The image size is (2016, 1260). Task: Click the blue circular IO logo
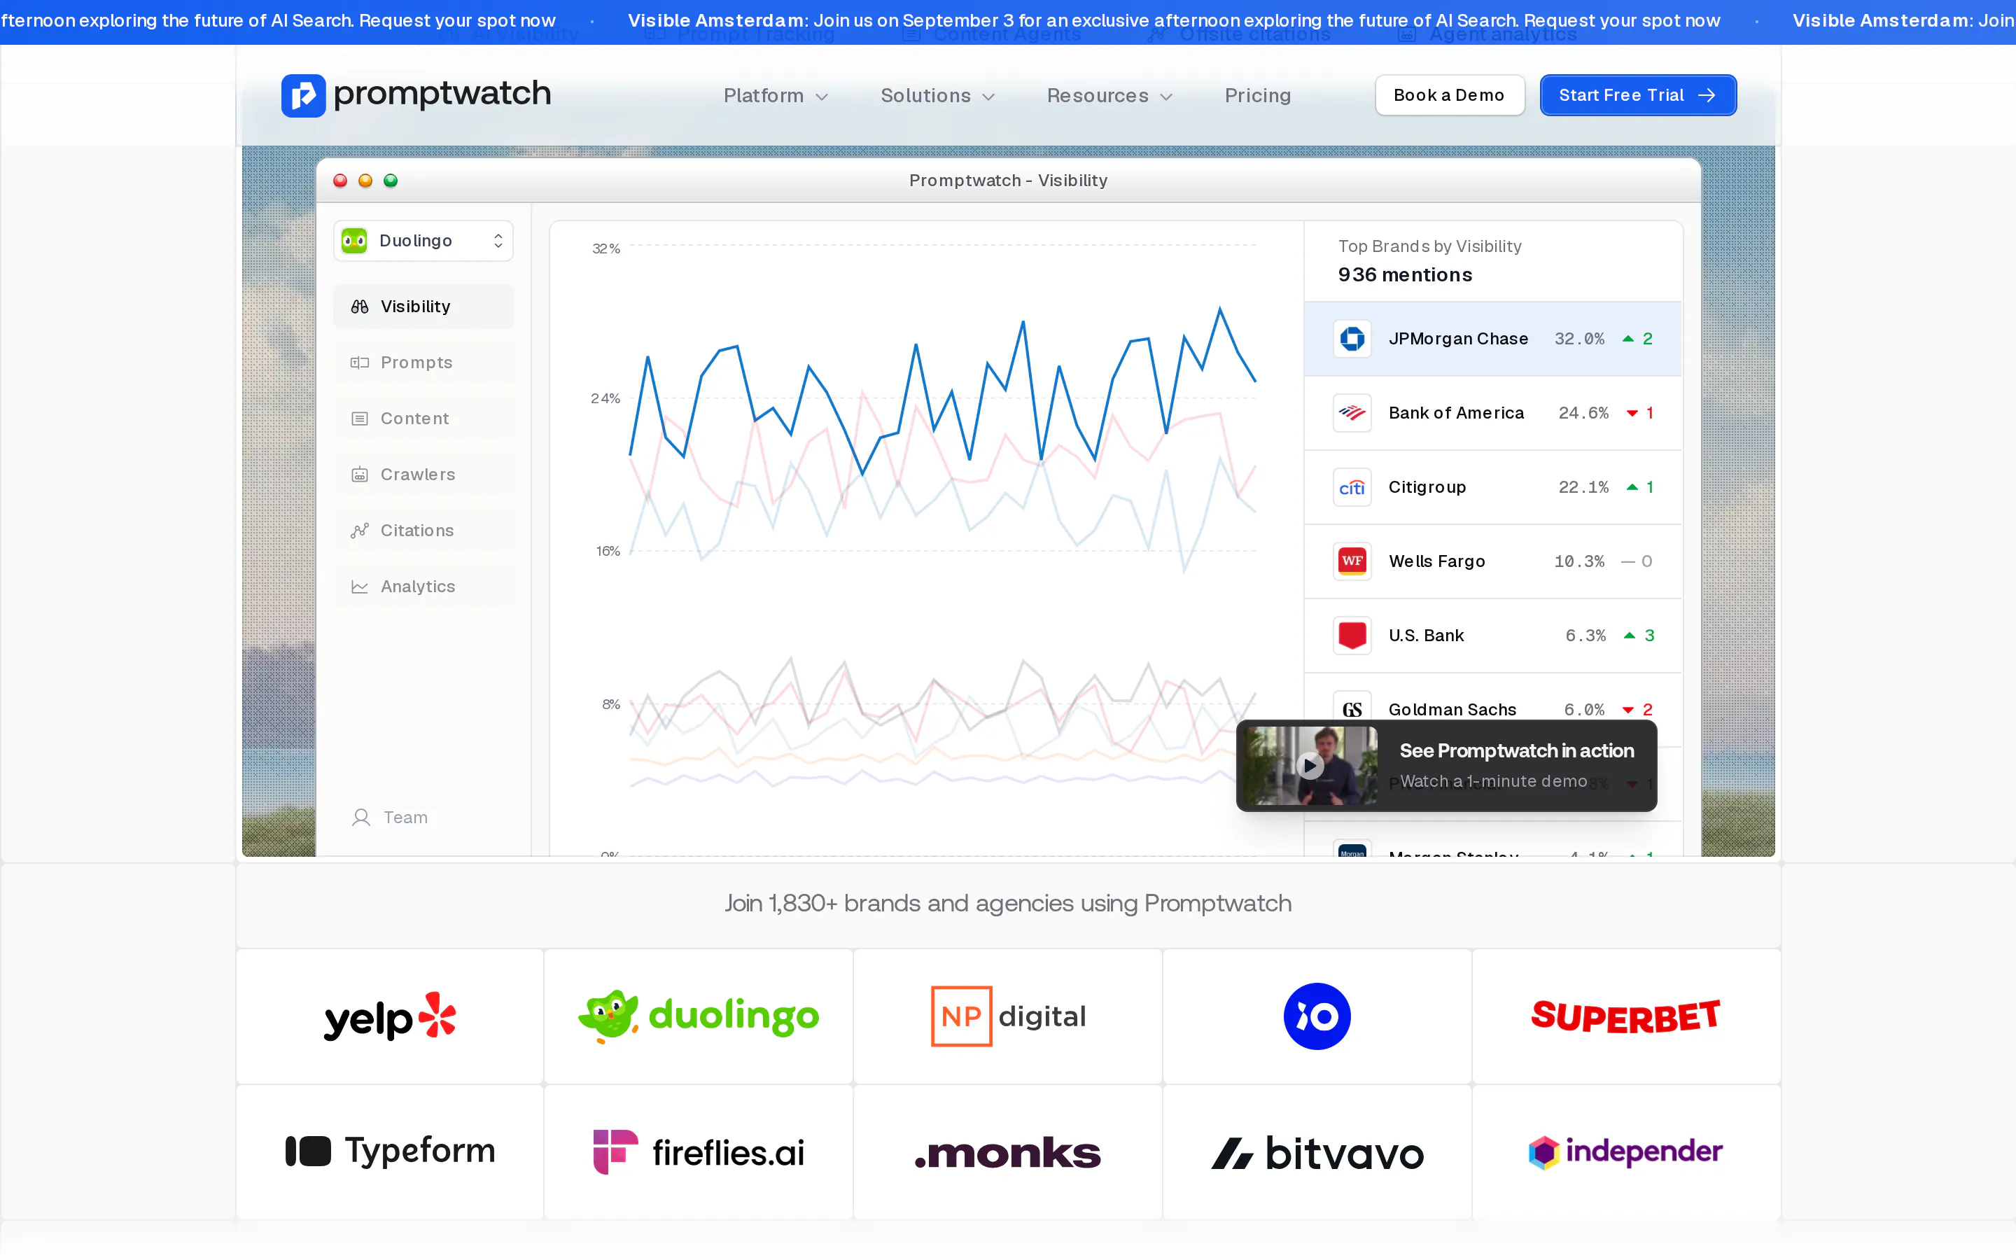pos(1317,1016)
